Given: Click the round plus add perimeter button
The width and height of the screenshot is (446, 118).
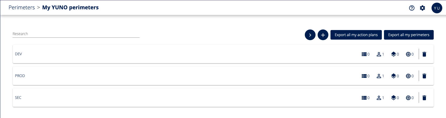Looking at the screenshot, I should click(x=323, y=35).
